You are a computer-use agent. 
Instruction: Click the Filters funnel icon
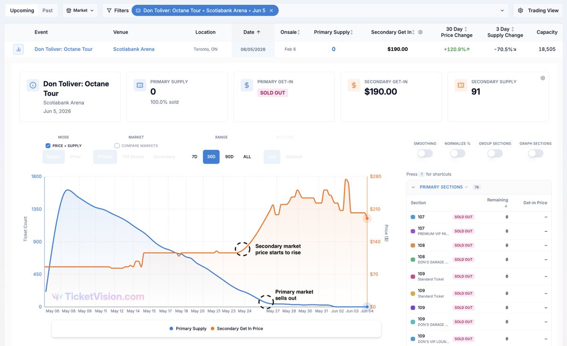point(109,10)
